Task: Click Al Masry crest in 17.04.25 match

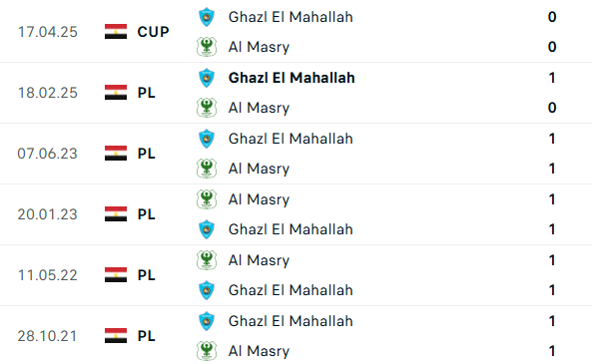Action: [x=207, y=47]
